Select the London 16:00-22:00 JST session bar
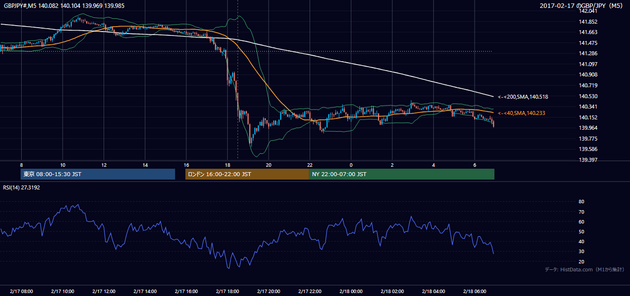The image size is (630, 296). pyautogui.click(x=247, y=174)
